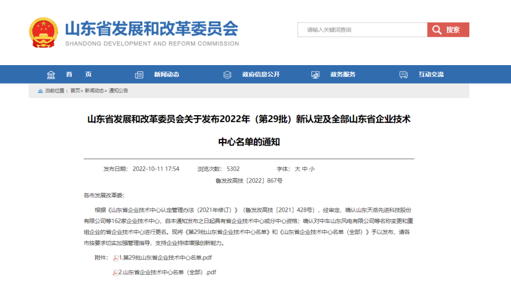
Task: Click the breadcrumb location house icon
Action: point(40,91)
